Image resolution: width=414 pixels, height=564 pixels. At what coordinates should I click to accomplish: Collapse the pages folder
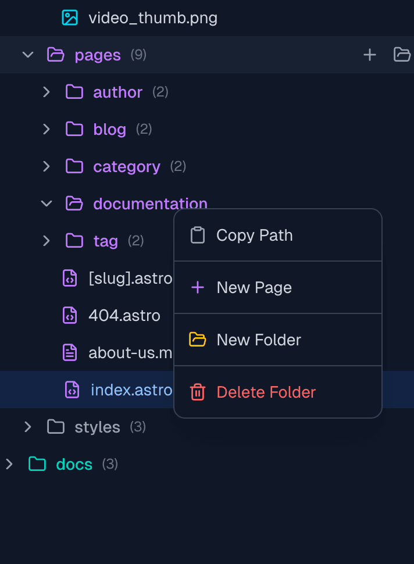pyautogui.click(x=27, y=55)
